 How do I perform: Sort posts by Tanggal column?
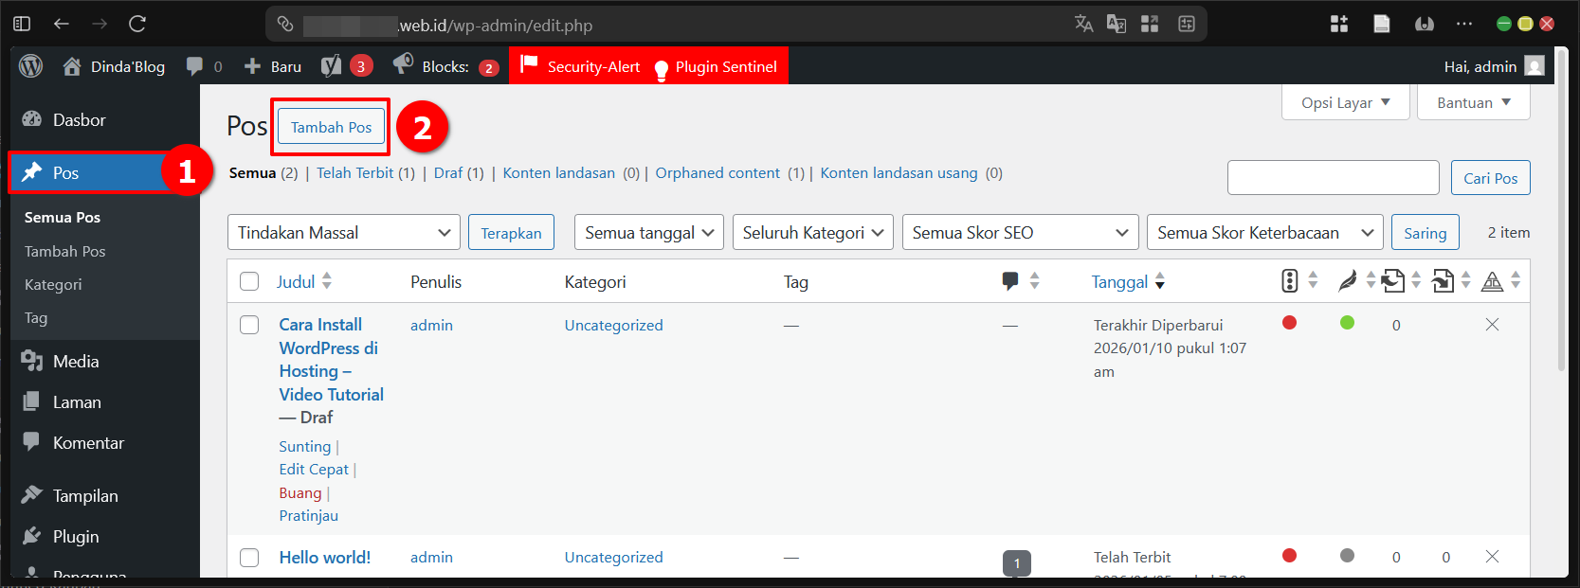[1128, 281]
